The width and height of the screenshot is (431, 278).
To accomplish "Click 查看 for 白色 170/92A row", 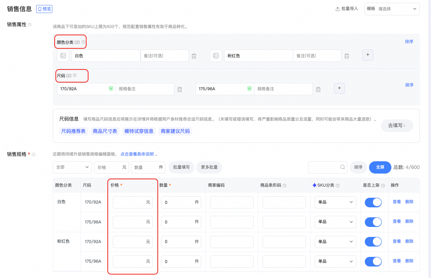I will 397,202.
